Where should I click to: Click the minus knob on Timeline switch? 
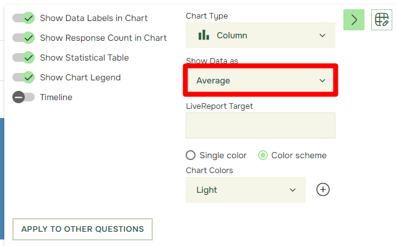(x=19, y=97)
